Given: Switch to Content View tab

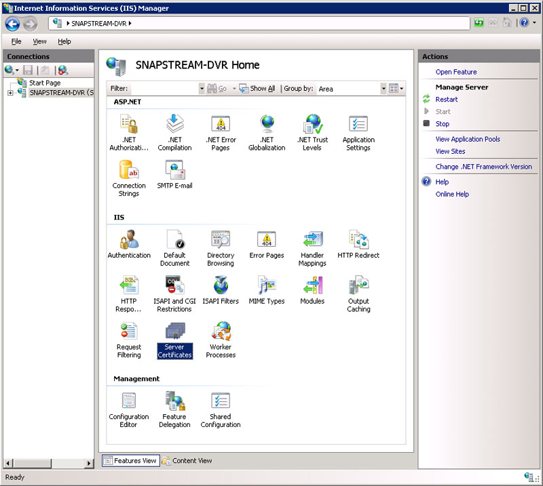Looking at the screenshot, I should 187,461.
